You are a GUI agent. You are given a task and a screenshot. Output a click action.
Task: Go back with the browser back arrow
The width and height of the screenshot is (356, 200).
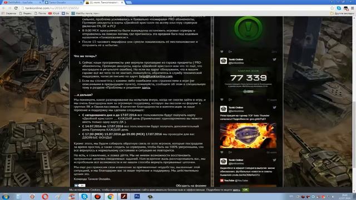pyautogui.click(x=4, y=8)
